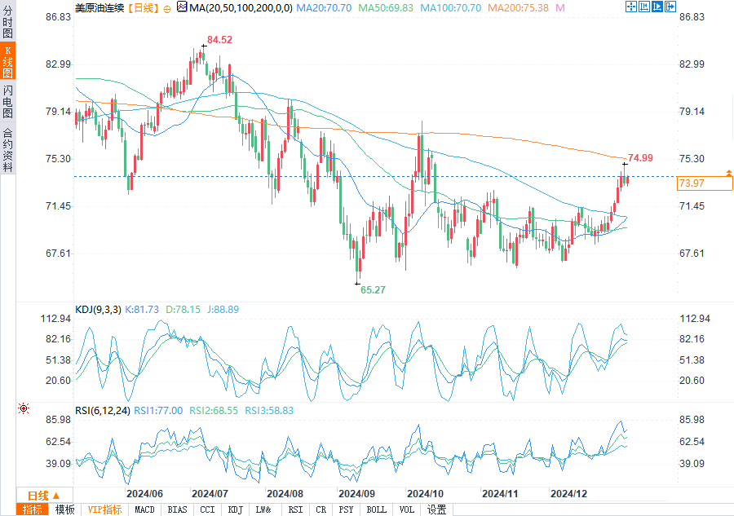734x516 pixels.
Task: Switch to the 模板 tab
Action: (x=64, y=509)
